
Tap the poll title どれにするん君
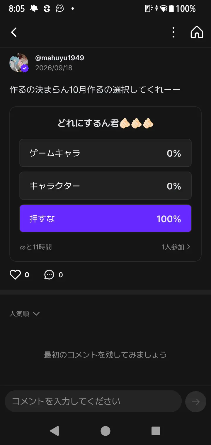coord(88,124)
